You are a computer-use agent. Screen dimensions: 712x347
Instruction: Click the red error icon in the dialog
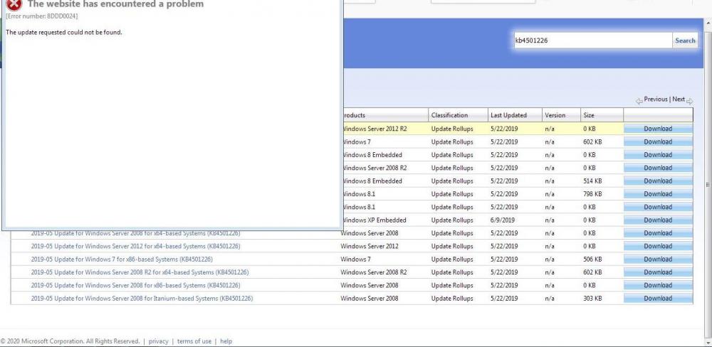[14, 4]
